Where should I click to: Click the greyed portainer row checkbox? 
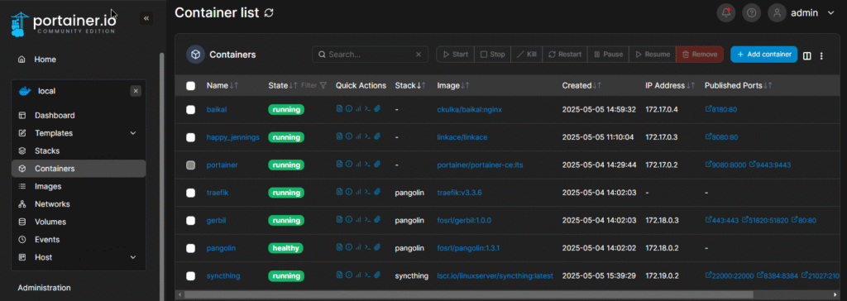click(191, 165)
